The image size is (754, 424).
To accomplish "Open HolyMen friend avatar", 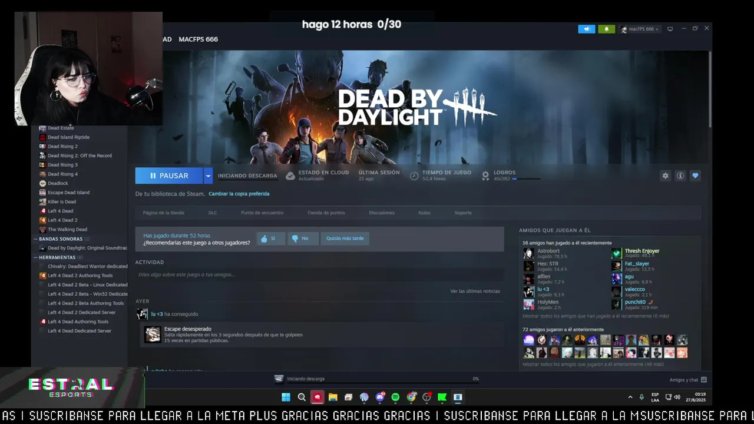I will pyautogui.click(x=528, y=304).
